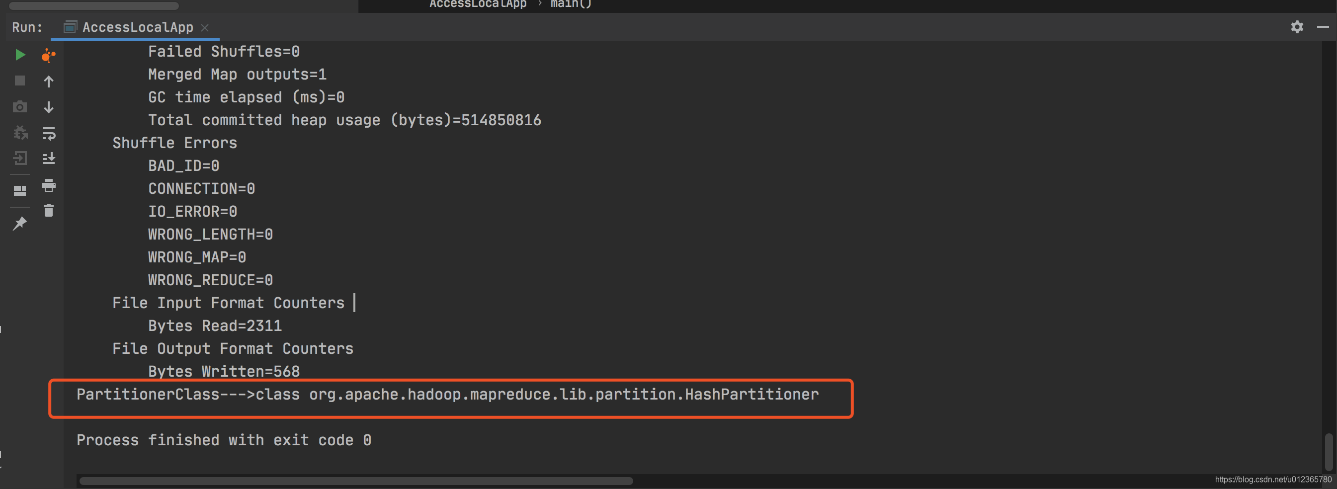This screenshot has width=1337, height=489.
Task: Click the line 'Bytes Written=568'
Action: click(x=224, y=371)
